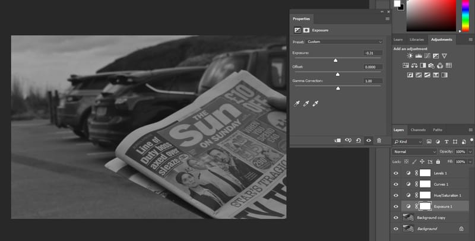Delete the adjustment layer using the trash icon
Screen dimensions: 475x241
tap(379, 140)
